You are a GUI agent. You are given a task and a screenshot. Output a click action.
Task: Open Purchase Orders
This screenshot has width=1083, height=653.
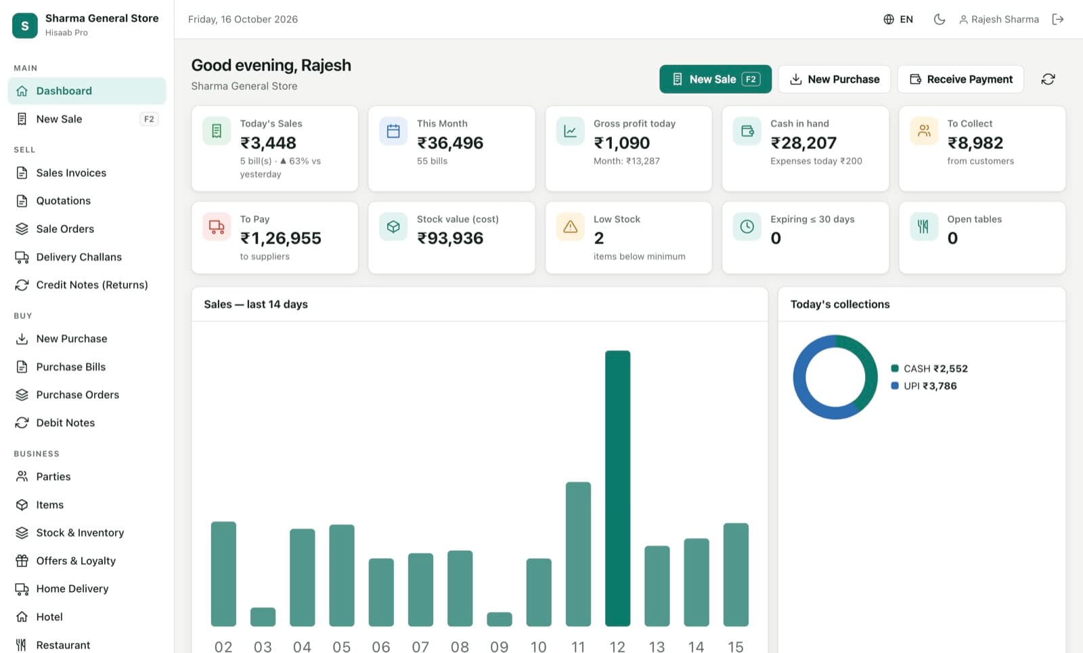pos(87,395)
